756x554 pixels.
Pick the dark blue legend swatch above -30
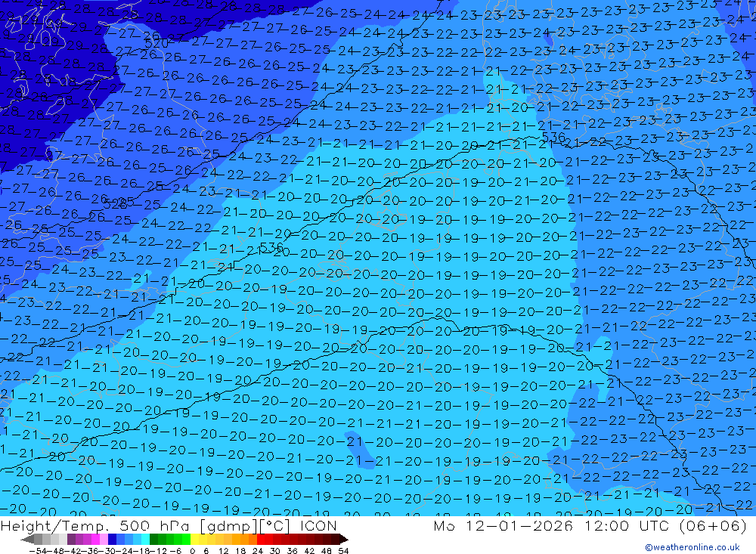pos(112,539)
